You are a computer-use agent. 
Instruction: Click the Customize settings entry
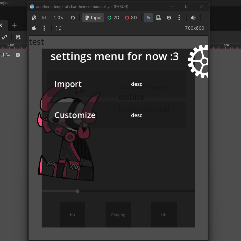click(117, 115)
